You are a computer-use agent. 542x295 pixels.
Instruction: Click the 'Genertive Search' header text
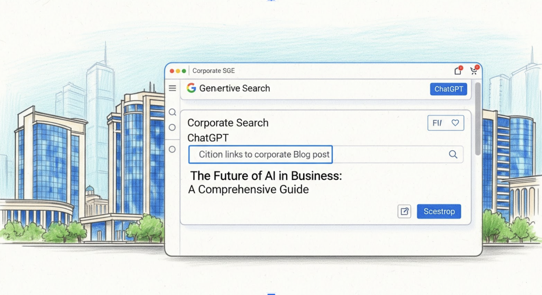(235, 88)
